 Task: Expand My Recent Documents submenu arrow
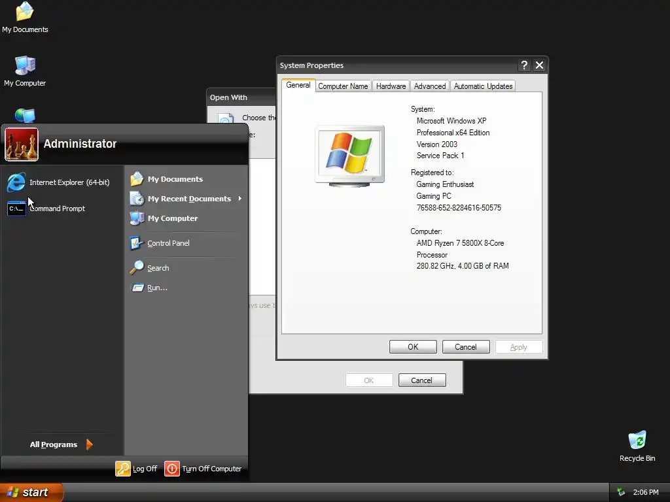240,199
